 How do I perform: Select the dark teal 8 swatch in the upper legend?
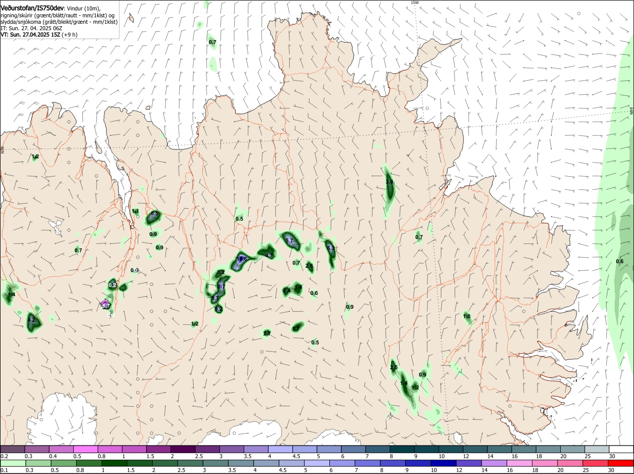(x=402, y=449)
